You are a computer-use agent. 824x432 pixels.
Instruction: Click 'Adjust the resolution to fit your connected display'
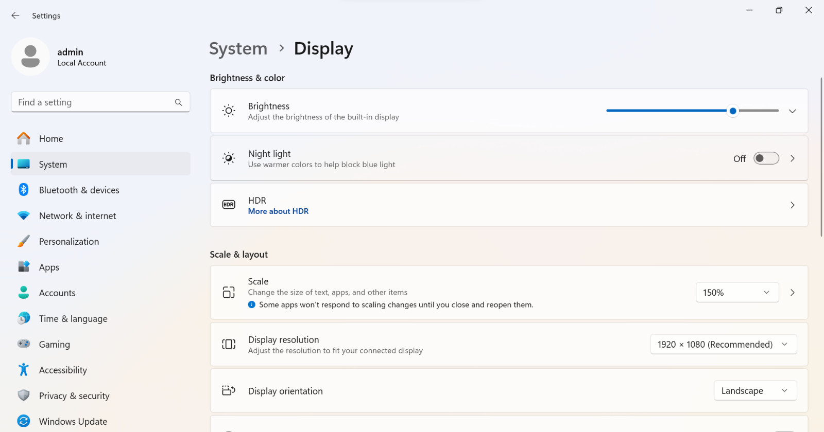pos(335,351)
